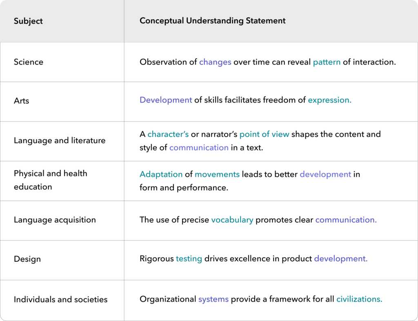Click the "Conceptual Understanding Statement" column header
This screenshot has height=321, width=418.
(213, 21)
